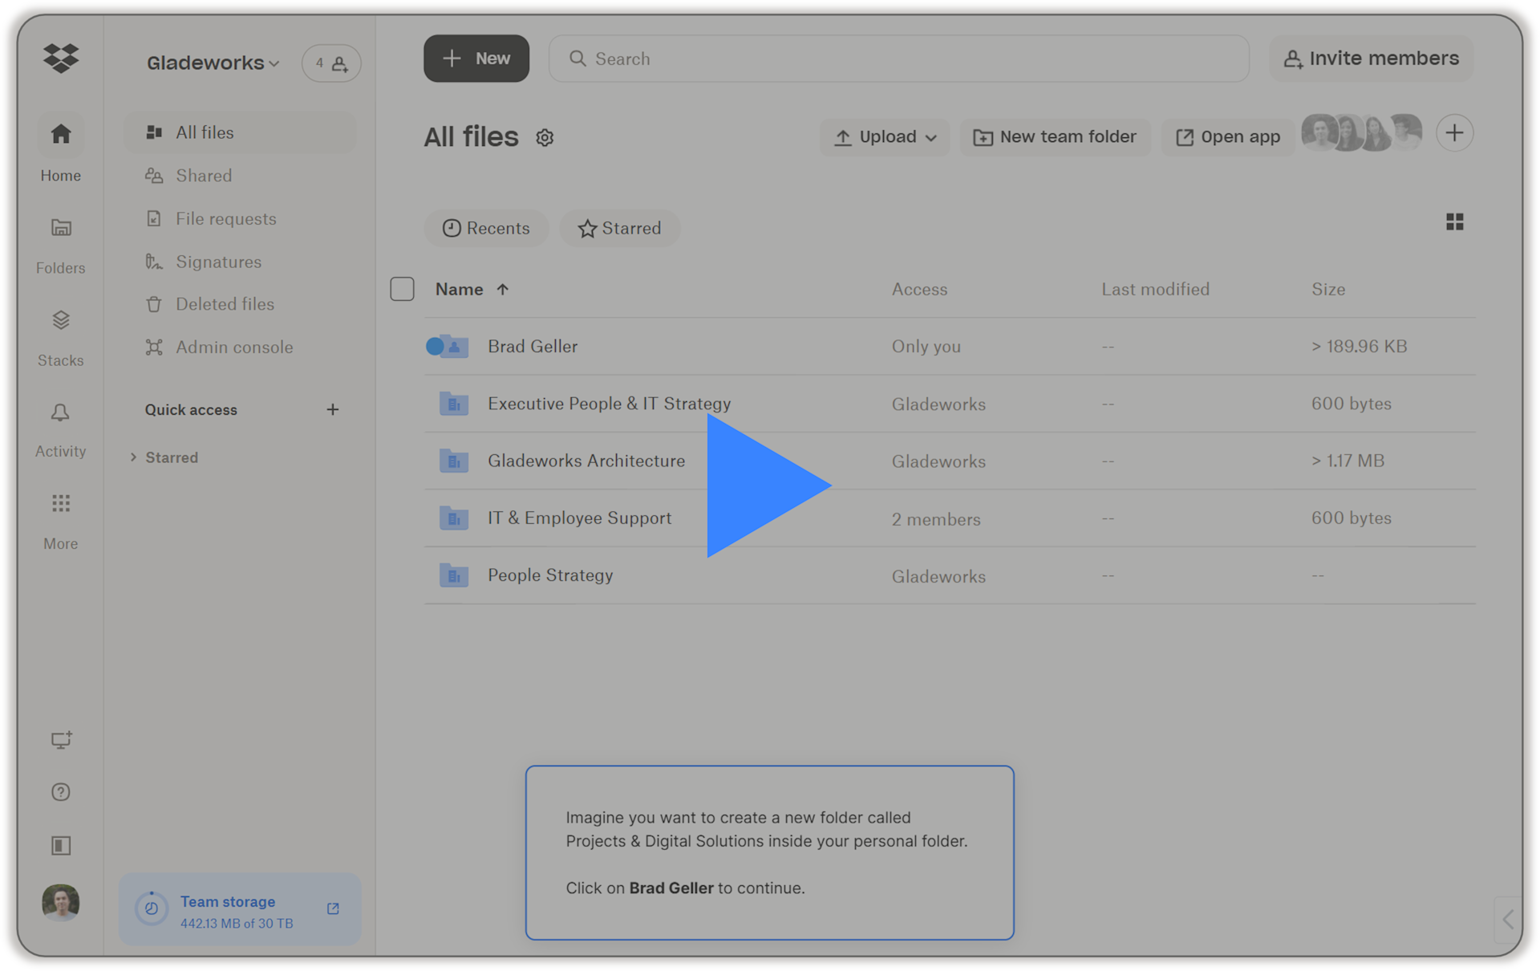The width and height of the screenshot is (1540, 971).
Task: Click the New button
Action: pos(476,59)
